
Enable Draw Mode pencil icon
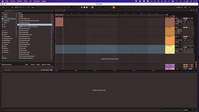click(x=177, y=7)
